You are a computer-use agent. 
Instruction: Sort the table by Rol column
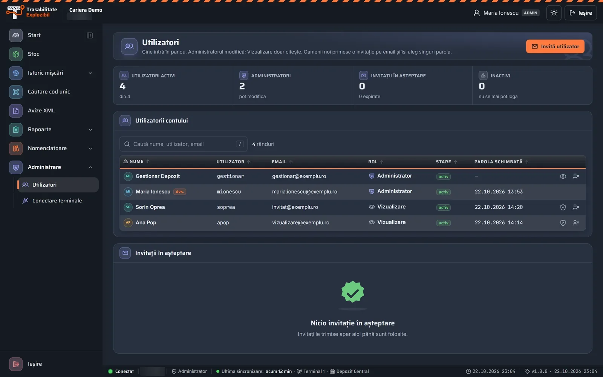376,162
